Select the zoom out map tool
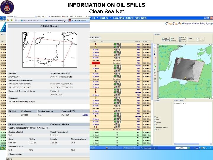Viewport: 213px width, 160px height. (x=155, y=51)
